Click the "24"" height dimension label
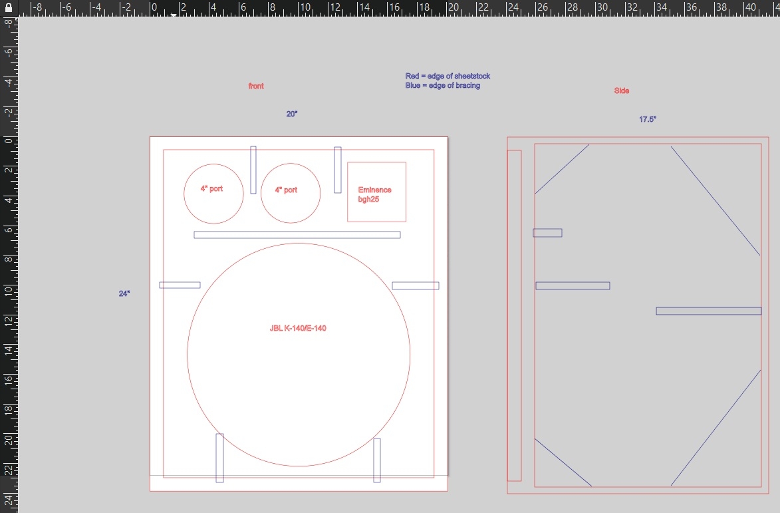 point(124,293)
